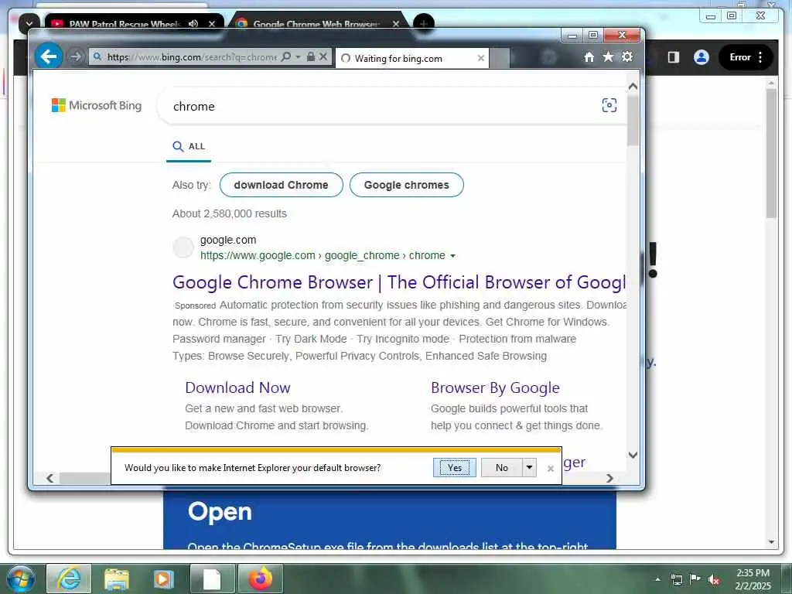Mute audio on the PAW Patrol tab
This screenshot has height=594, width=792.
(x=193, y=24)
